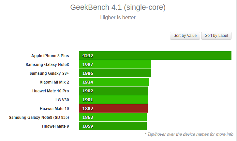237x141 pixels.
Task: Select the Samsung Galaxy Note8 device name
Action: point(47,64)
